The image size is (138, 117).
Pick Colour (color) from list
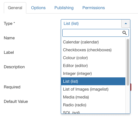pos(93,58)
